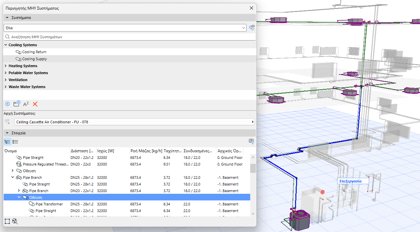Click the Αρχικός Όρ... column header
Viewport: 420px width, 232px height.
(230, 151)
